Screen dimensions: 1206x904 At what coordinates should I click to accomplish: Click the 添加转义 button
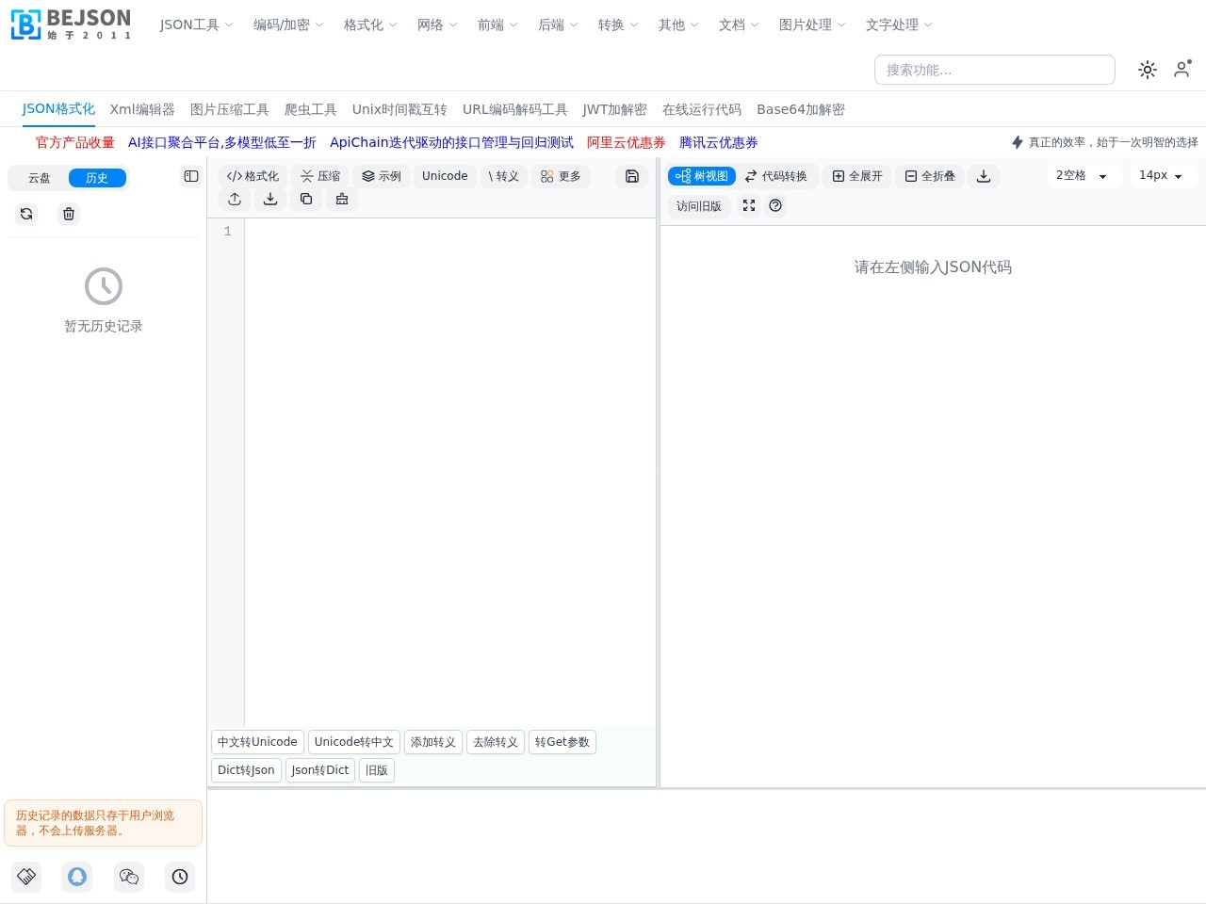click(x=433, y=742)
